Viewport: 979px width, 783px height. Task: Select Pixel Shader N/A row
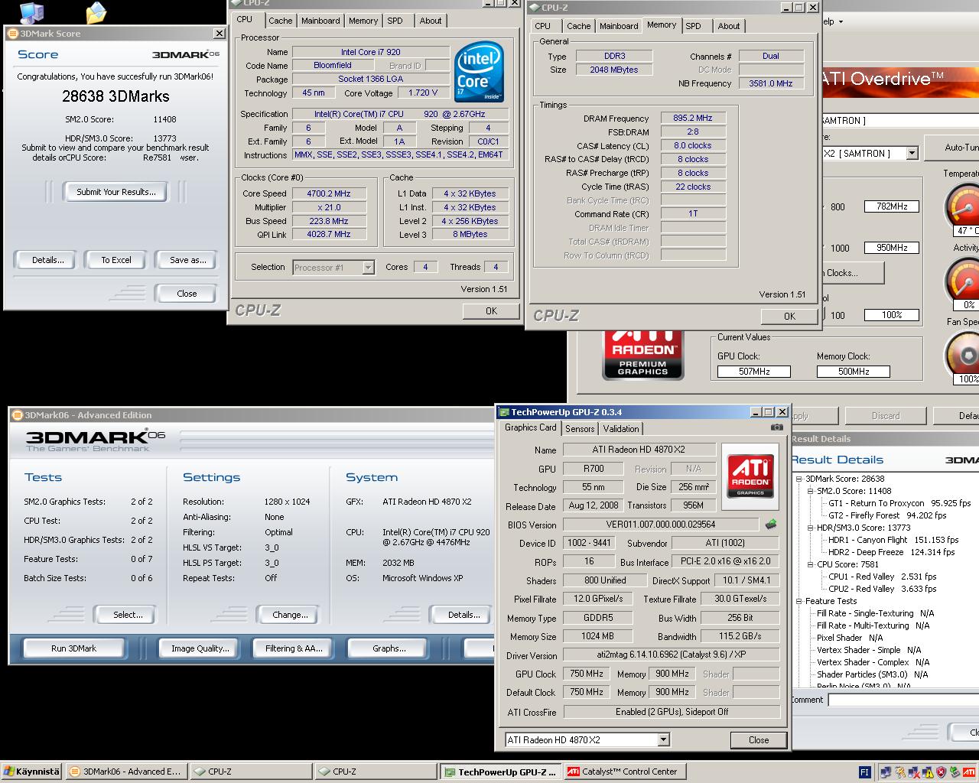(850, 638)
